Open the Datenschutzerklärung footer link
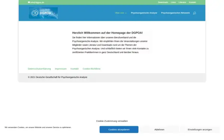Image resolution: width=224 pixels, height=140 pixels. click(x=39, y=69)
